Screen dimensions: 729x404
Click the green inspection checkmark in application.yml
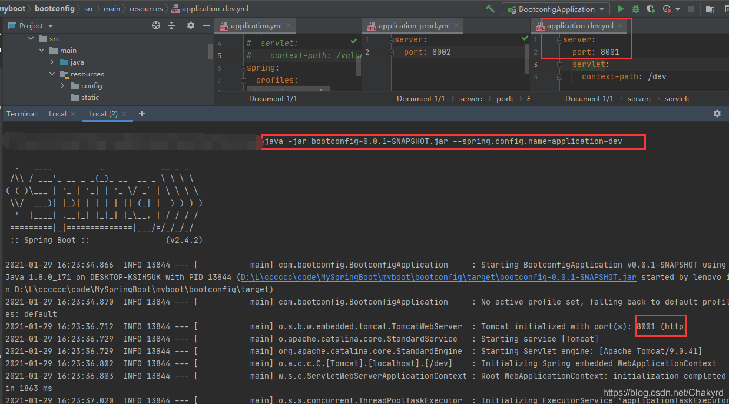353,41
